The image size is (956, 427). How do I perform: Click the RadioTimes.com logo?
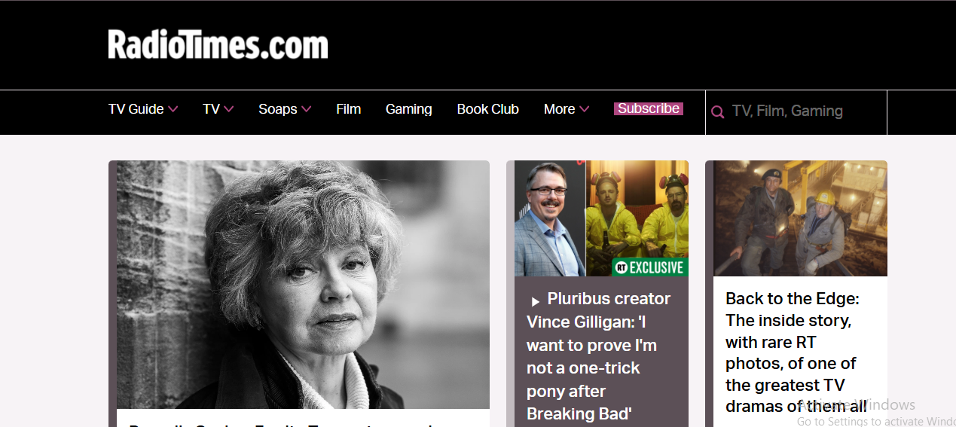(218, 44)
